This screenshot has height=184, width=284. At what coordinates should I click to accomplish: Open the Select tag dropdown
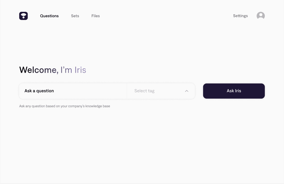click(x=161, y=91)
